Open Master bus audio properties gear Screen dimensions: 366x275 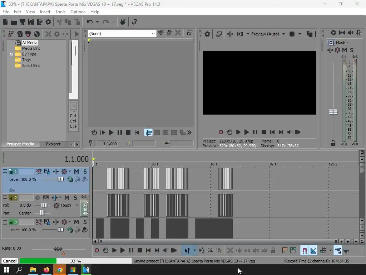333,33
